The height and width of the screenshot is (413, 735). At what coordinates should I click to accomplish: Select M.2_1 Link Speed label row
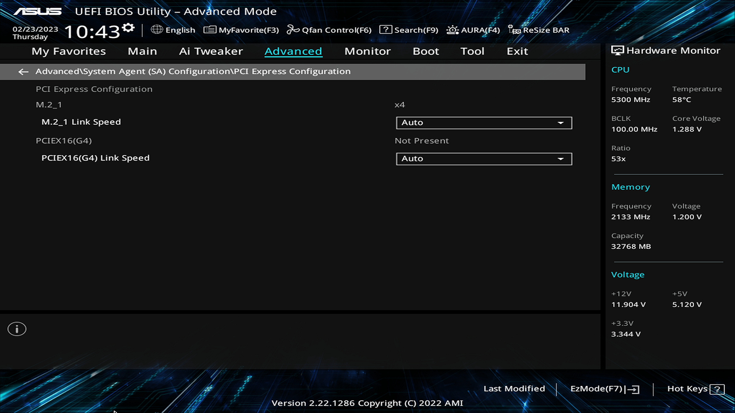[x=81, y=122]
